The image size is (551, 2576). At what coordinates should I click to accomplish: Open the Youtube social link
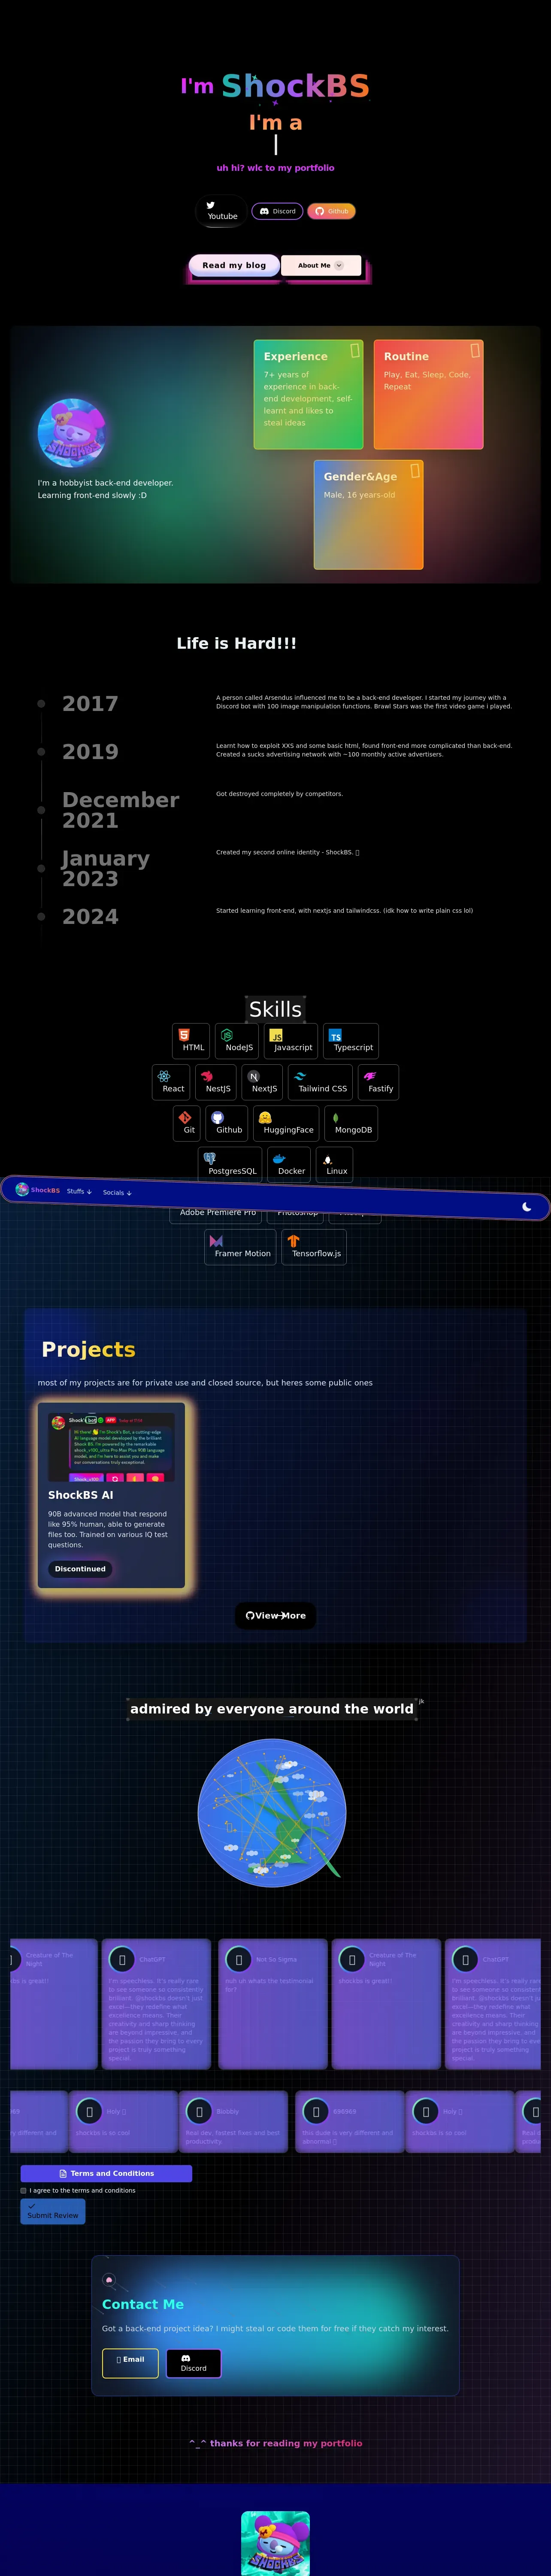(x=222, y=210)
